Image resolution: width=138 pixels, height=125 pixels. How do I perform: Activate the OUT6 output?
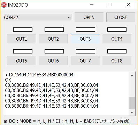click(x=53, y=61)
